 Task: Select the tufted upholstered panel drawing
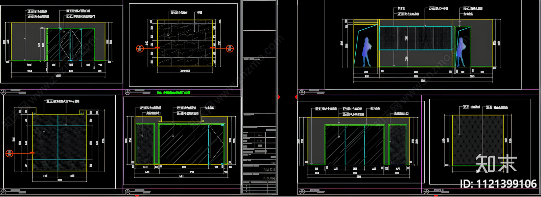coord(477,140)
